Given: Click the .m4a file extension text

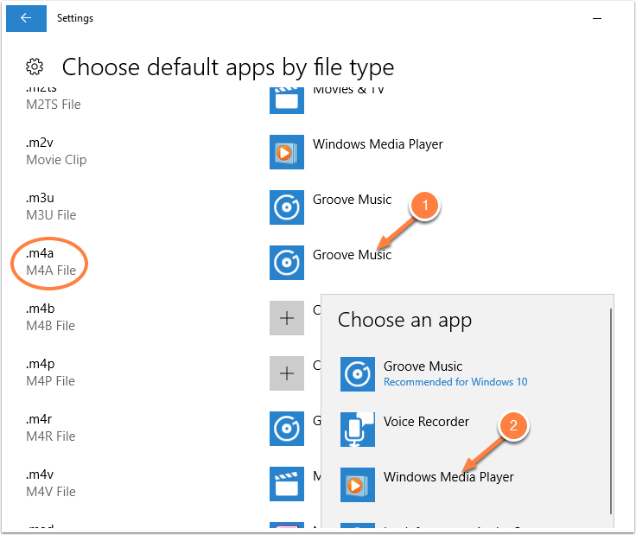Looking at the screenshot, I should (x=40, y=253).
